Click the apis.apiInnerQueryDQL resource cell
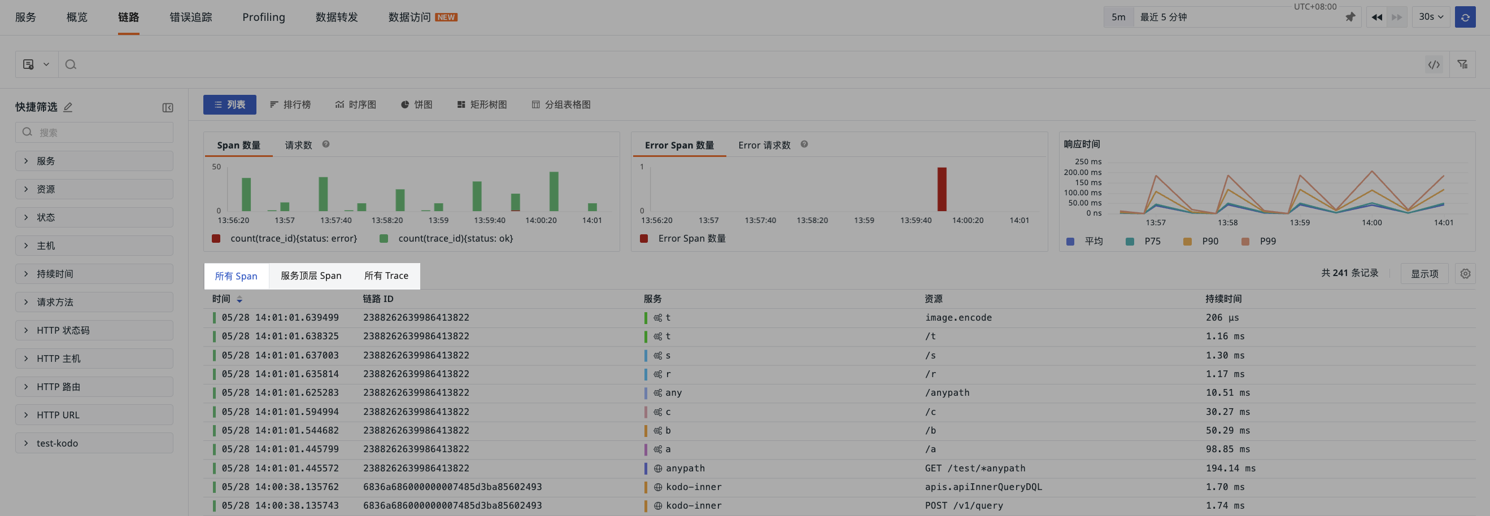This screenshot has width=1490, height=516. click(983, 487)
